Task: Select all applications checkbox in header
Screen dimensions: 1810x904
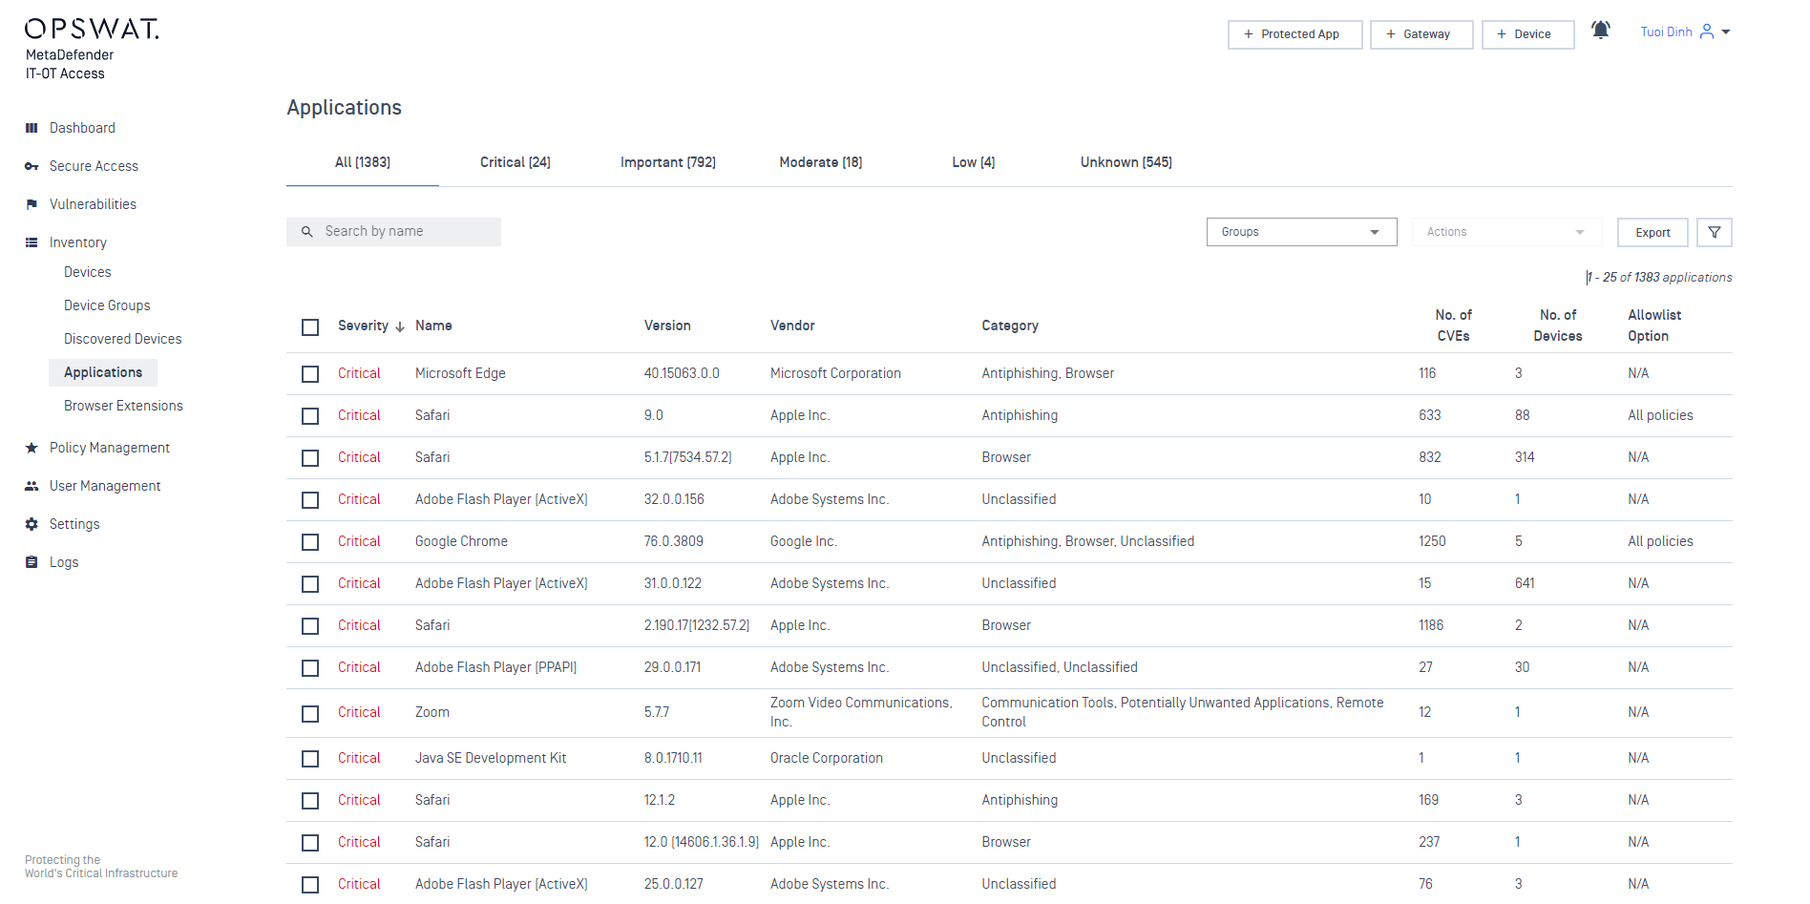Action: click(310, 327)
